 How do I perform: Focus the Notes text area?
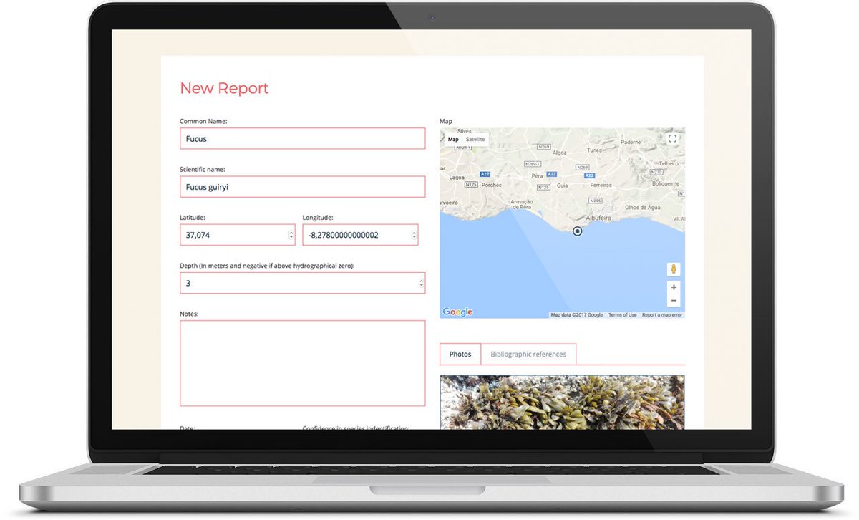pos(302,363)
